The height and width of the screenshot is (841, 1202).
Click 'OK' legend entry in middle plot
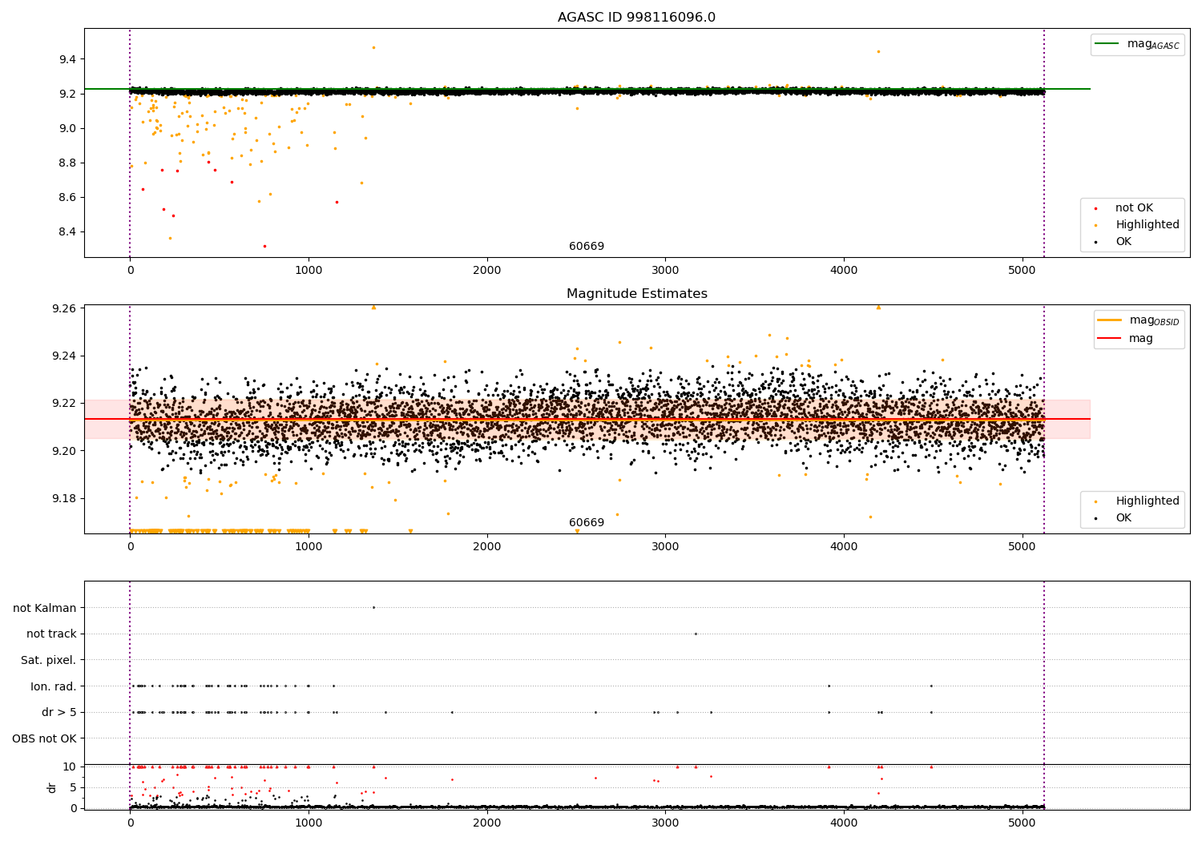point(1123,518)
